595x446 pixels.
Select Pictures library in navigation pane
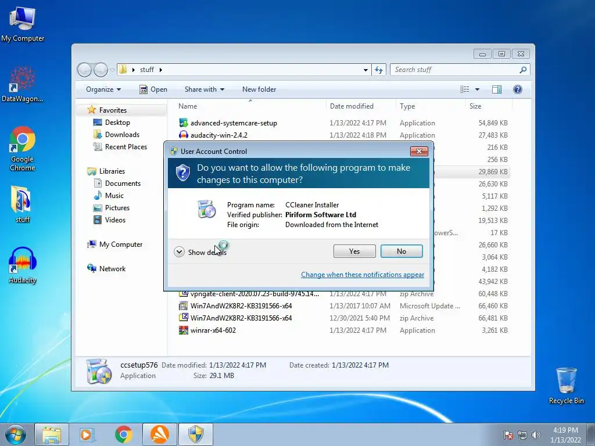tap(117, 208)
